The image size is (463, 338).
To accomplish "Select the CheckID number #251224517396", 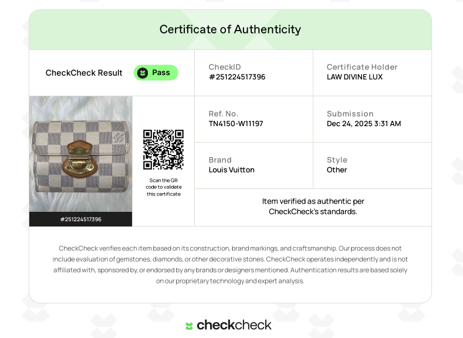I will [x=237, y=77].
